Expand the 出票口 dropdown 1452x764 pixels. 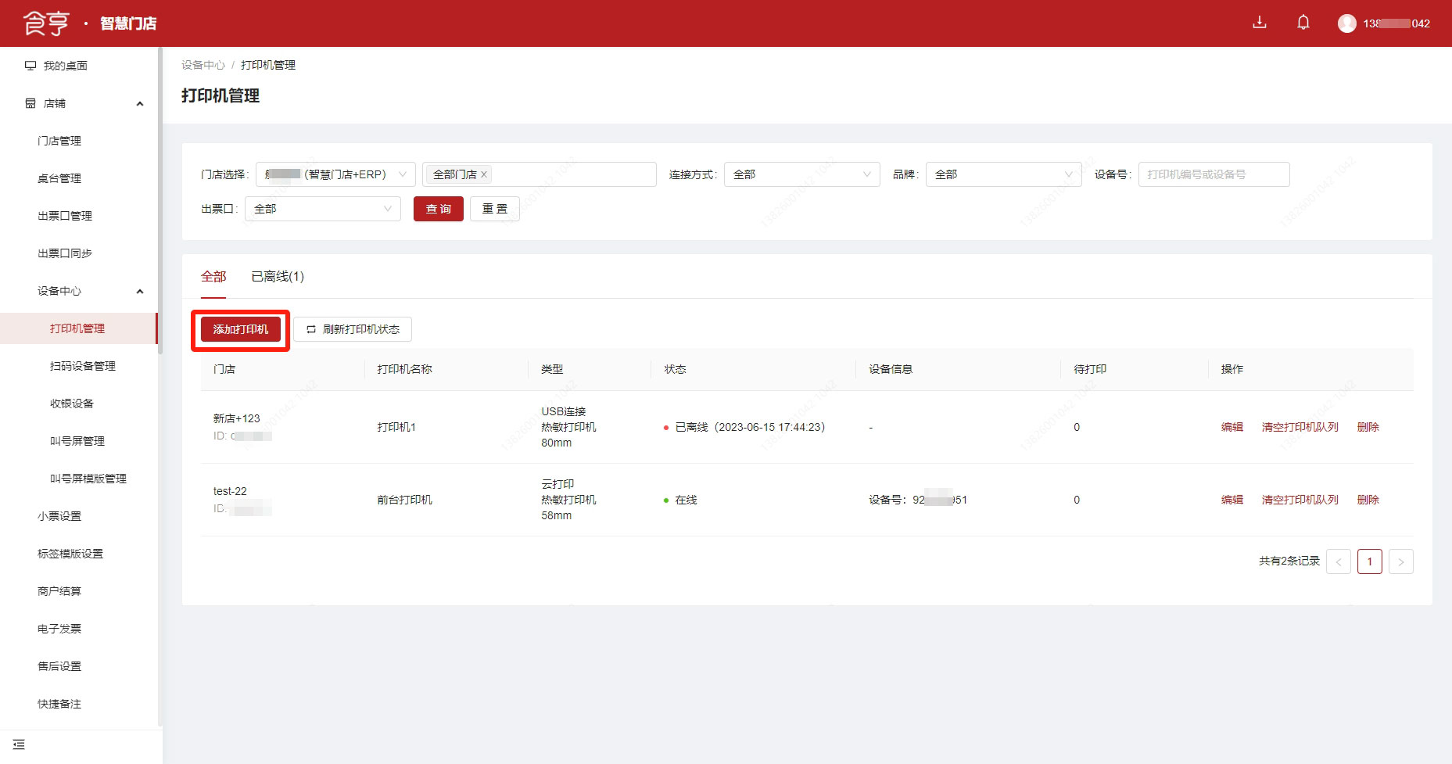click(322, 209)
